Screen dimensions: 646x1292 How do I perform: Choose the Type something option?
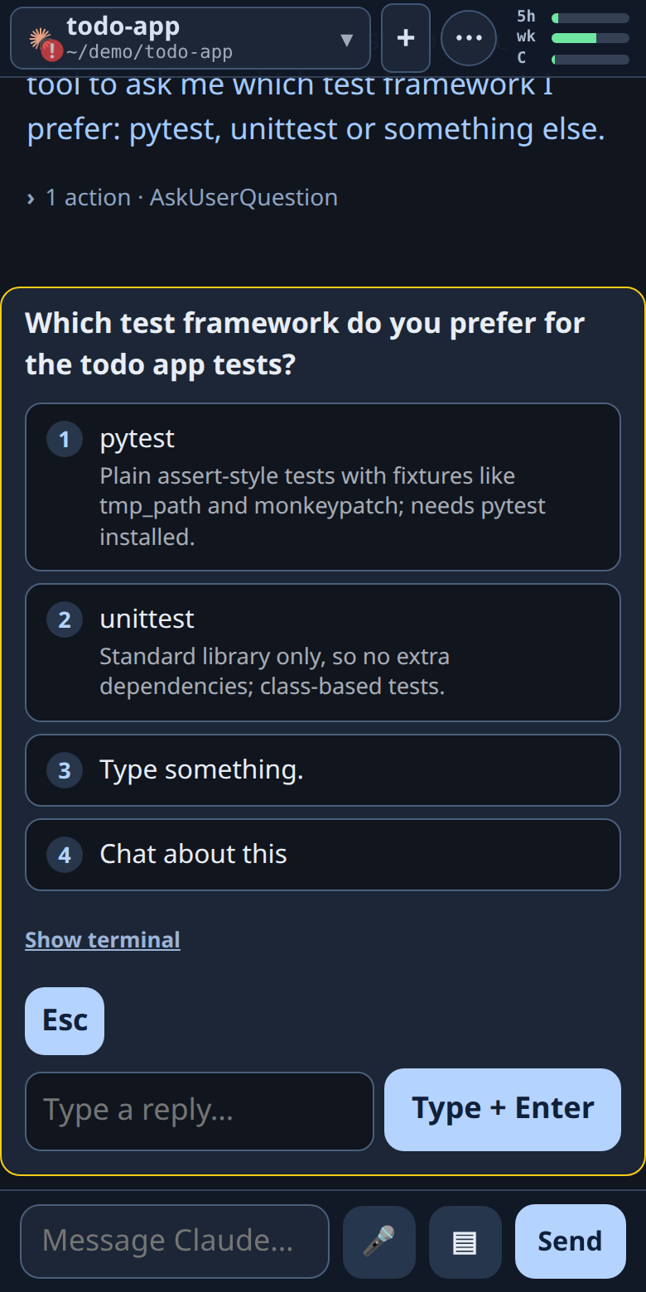[x=323, y=770]
